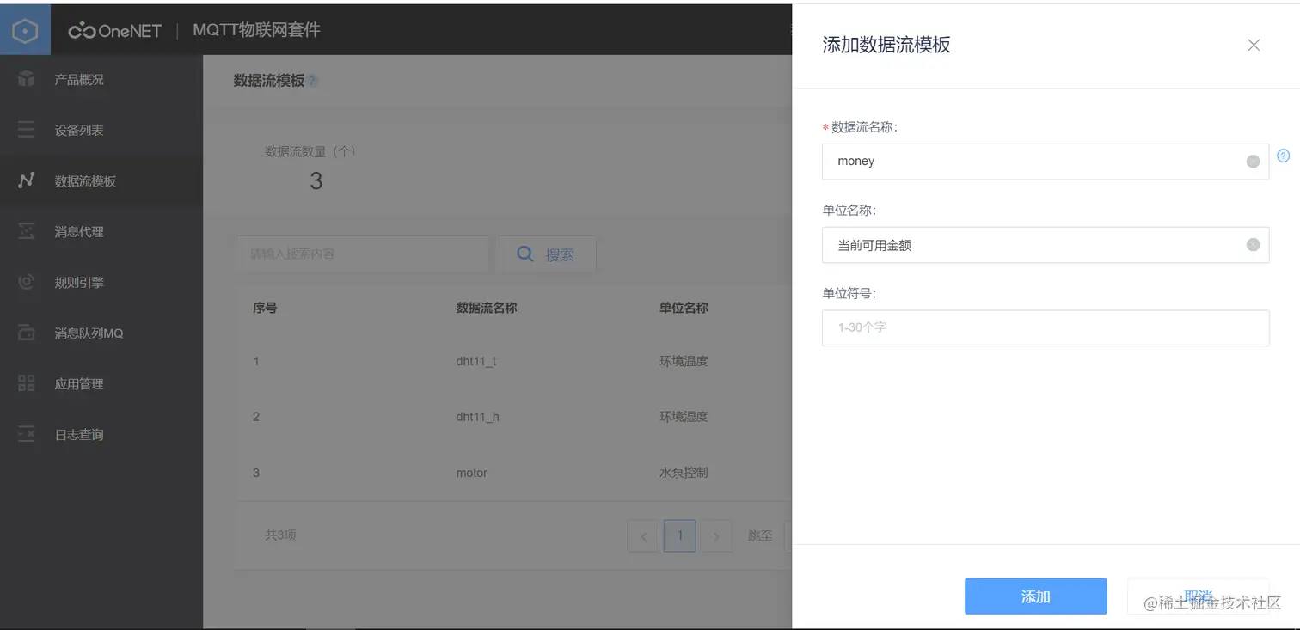Click the 请输入搜索内容 search box
1300x630 pixels.
coord(363,254)
